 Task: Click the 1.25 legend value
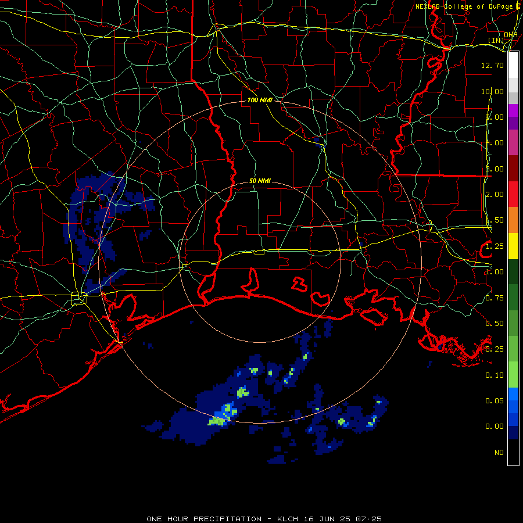(x=495, y=246)
